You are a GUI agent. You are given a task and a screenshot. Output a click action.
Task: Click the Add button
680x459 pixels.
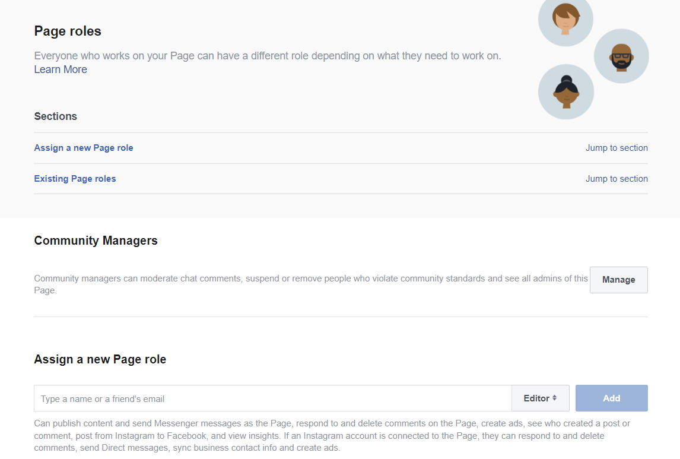click(611, 398)
